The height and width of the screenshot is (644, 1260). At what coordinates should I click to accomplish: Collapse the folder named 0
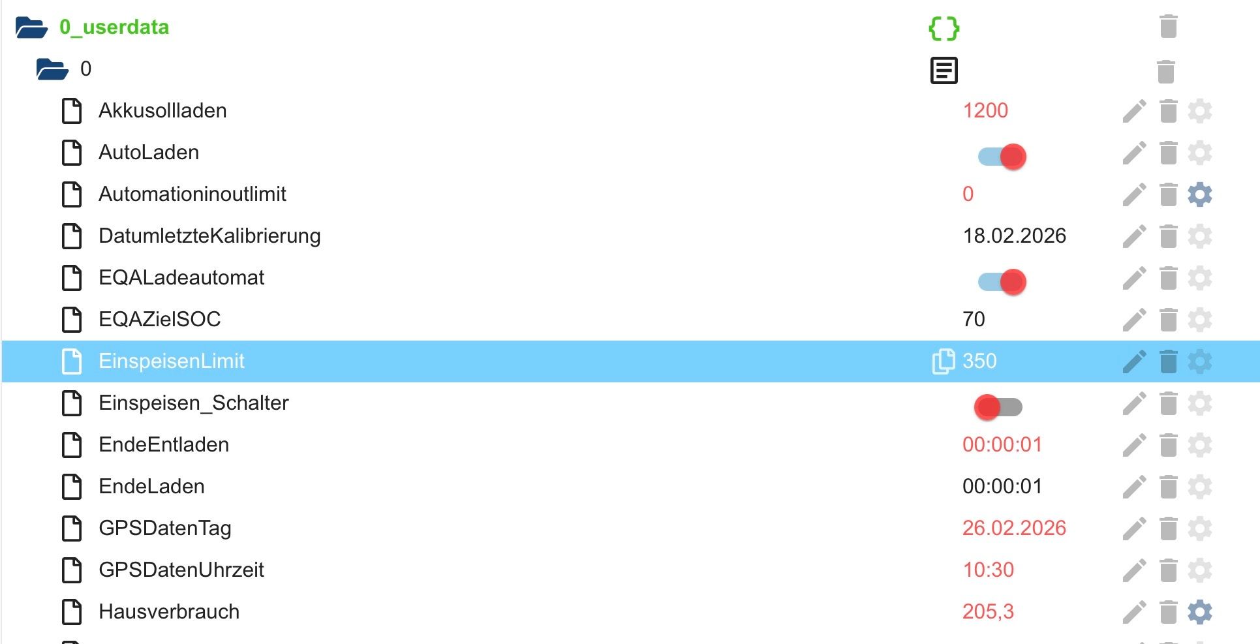(x=52, y=69)
